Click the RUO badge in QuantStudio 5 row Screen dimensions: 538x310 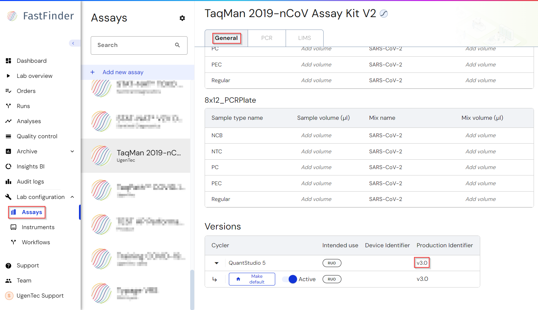tap(332, 263)
